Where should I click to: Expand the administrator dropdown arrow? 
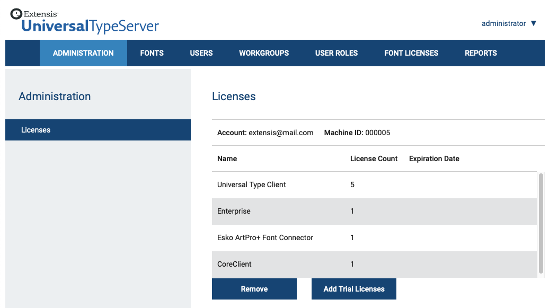pos(534,23)
